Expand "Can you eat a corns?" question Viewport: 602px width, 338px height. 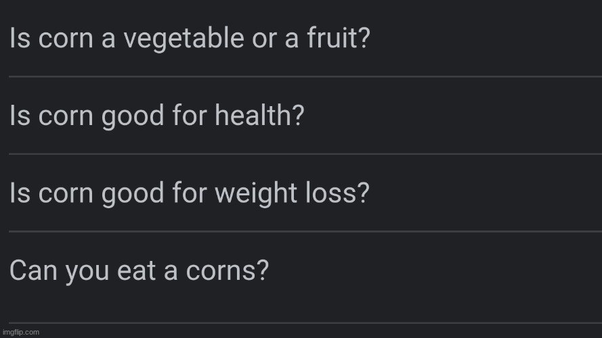point(305,277)
